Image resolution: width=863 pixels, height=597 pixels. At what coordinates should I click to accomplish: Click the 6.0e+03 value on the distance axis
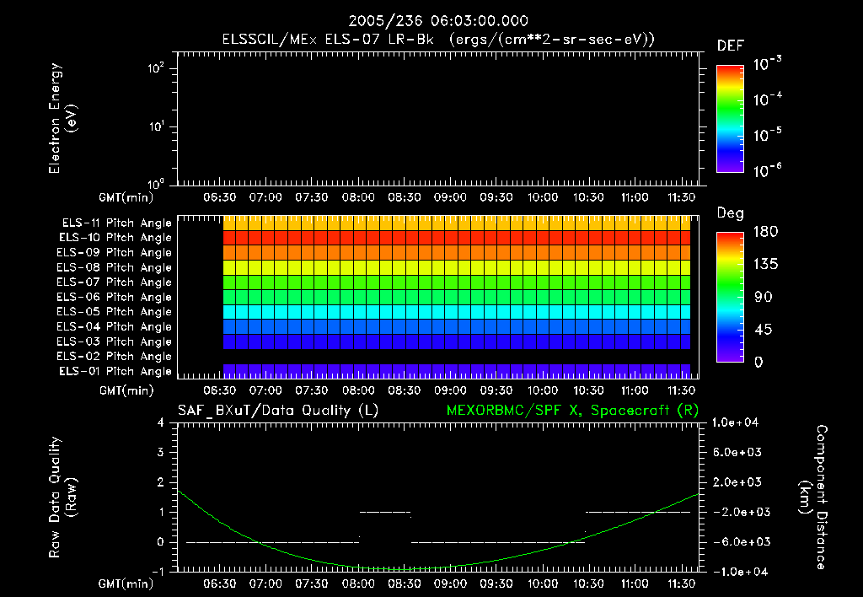(737, 452)
